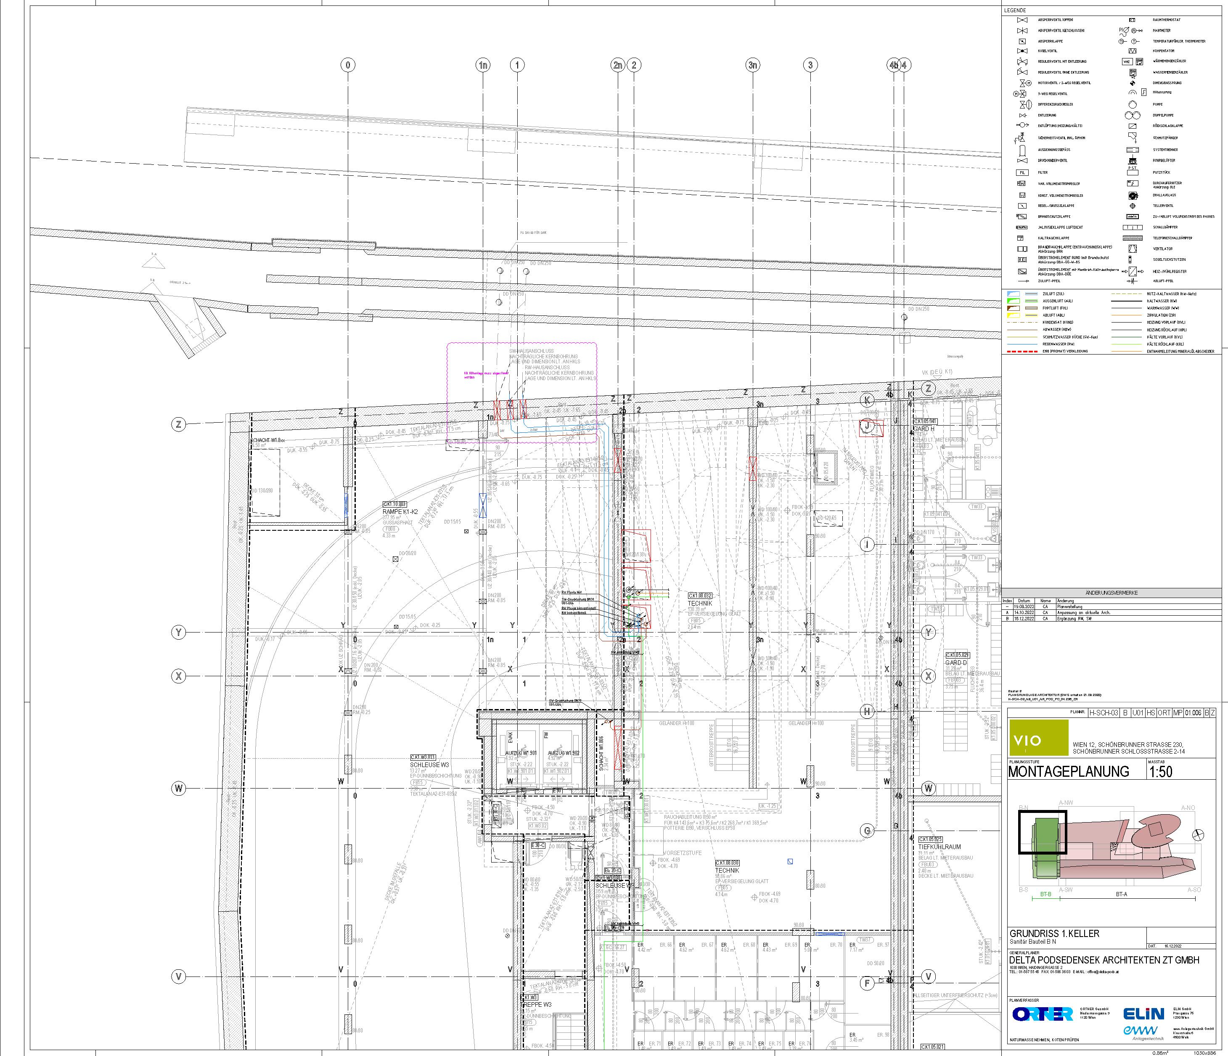Click the Kugelventil legend symbol
Image resolution: width=1228 pixels, height=1056 pixels.
[x=1022, y=51]
